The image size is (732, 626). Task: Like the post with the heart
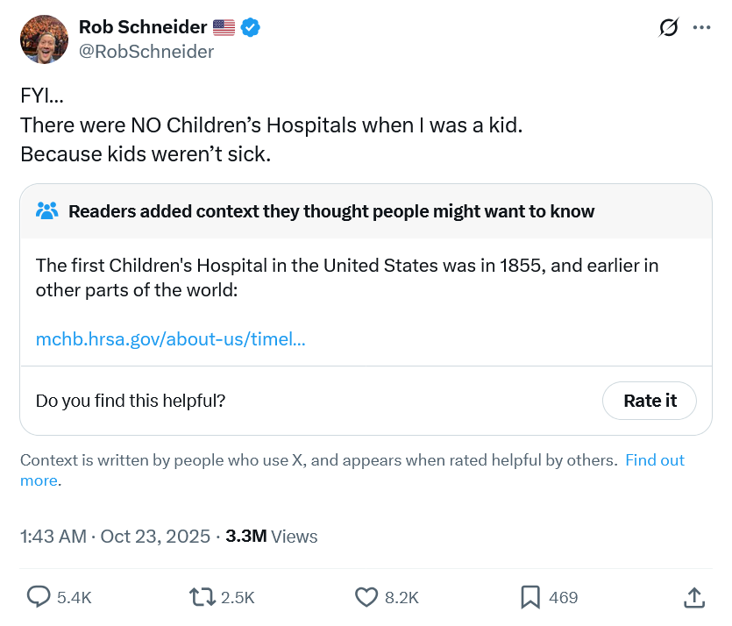(x=366, y=597)
